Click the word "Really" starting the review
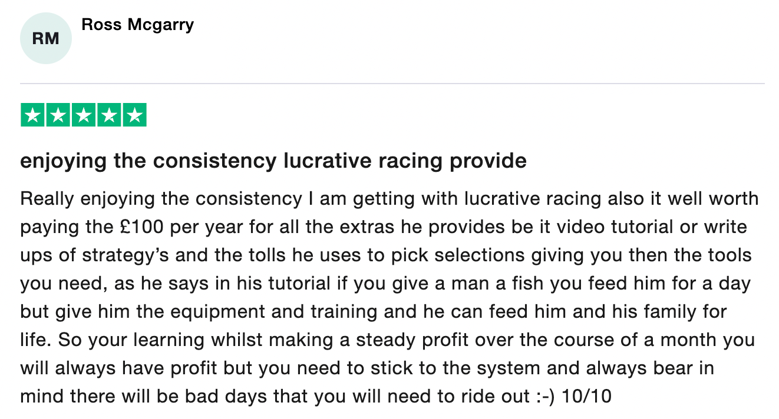Image resolution: width=779 pixels, height=419 pixels. [48, 198]
